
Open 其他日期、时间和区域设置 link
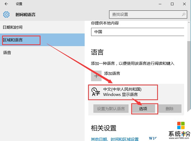click(x=115, y=139)
